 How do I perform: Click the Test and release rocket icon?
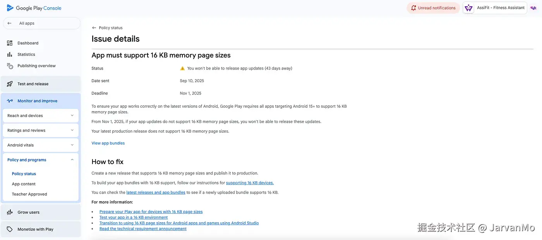coord(9,84)
